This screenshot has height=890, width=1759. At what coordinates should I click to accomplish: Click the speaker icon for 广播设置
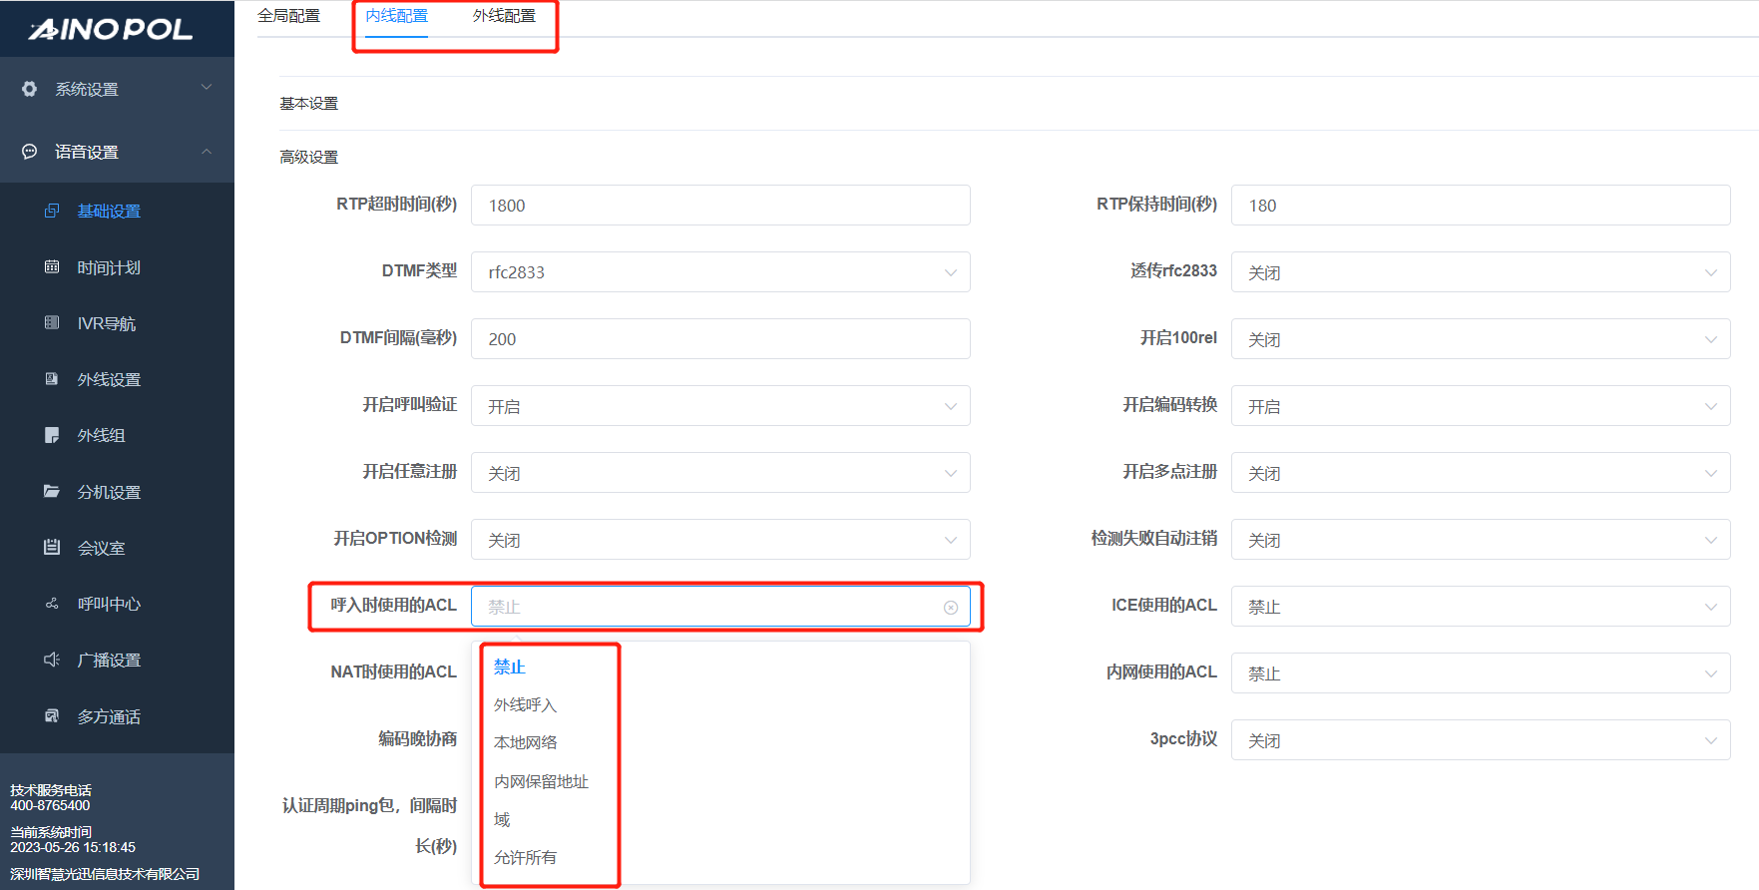click(x=52, y=660)
